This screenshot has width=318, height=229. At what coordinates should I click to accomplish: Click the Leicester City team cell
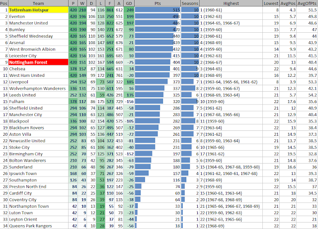point(38,56)
